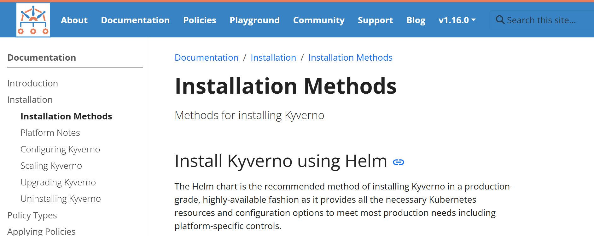Click the sidebar Documentation heading
Image resolution: width=594 pixels, height=236 pixels.
click(42, 58)
